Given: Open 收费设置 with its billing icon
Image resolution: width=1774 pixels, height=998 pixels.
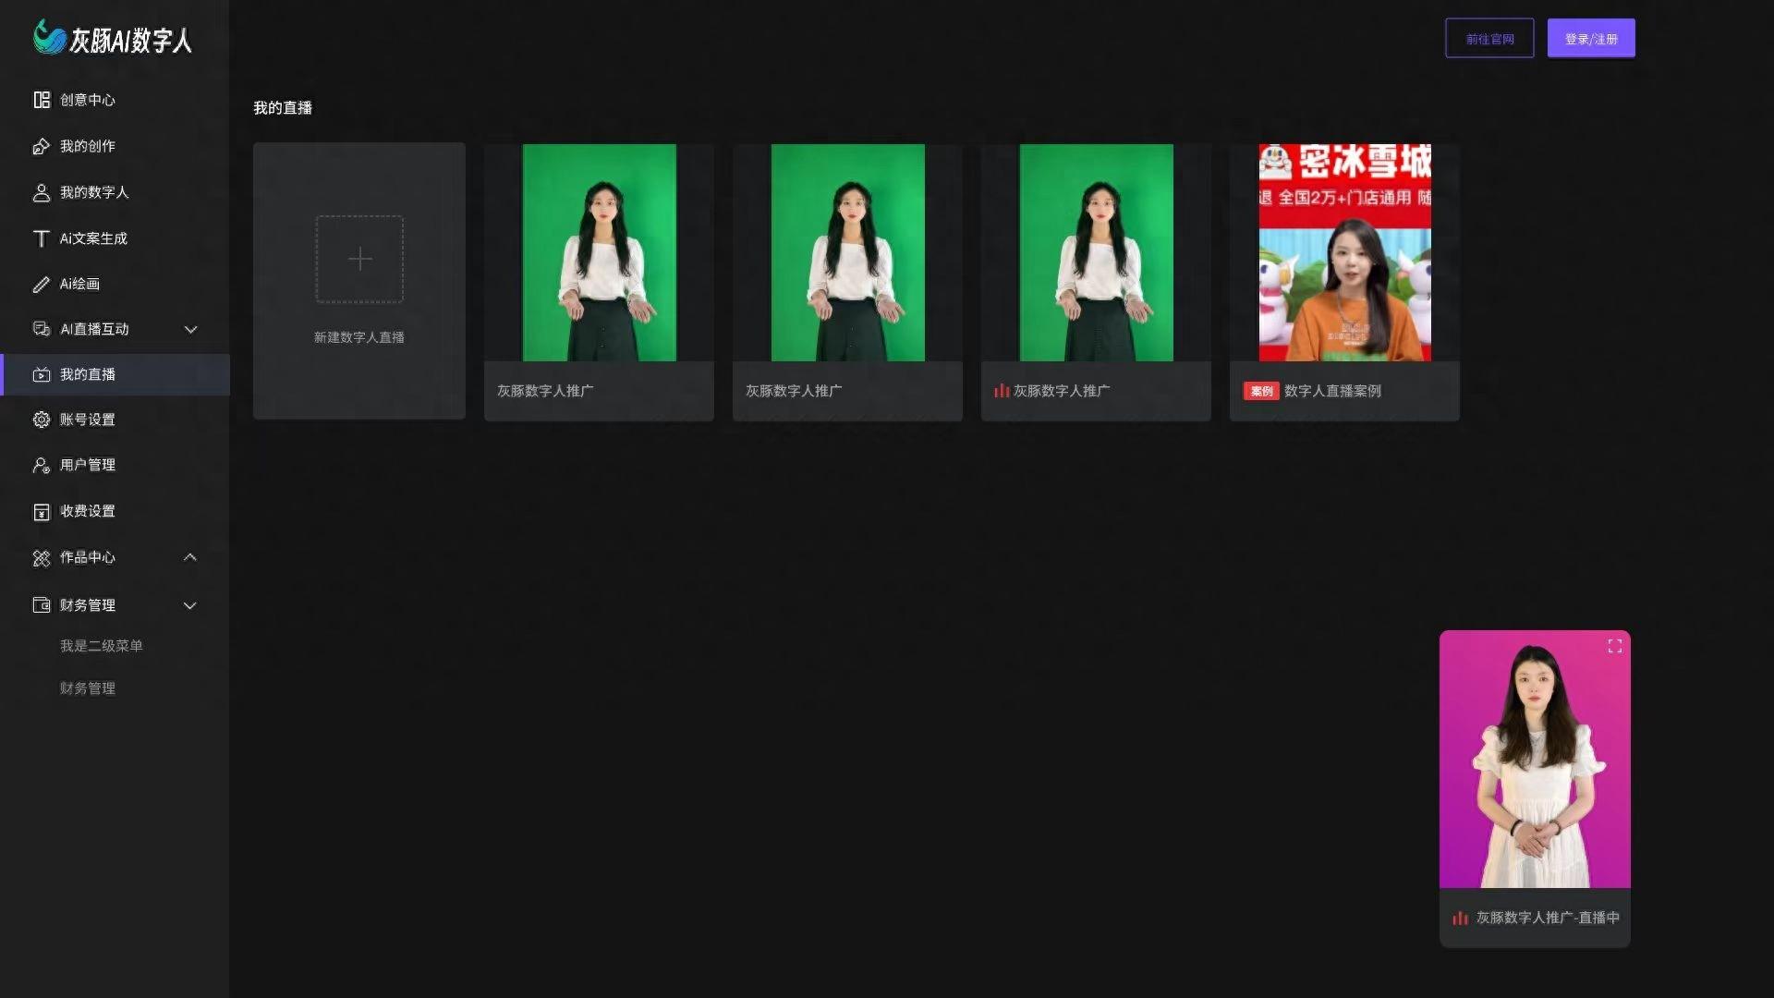Looking at the screenshot, I should [x=42, y=511].
